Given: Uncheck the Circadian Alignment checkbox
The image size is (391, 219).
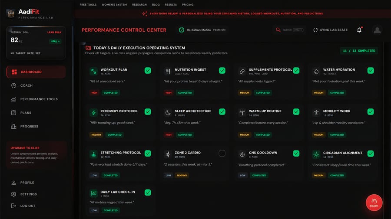Looking at the screenshot, I should pyautogui.click(x=370, y=154).
